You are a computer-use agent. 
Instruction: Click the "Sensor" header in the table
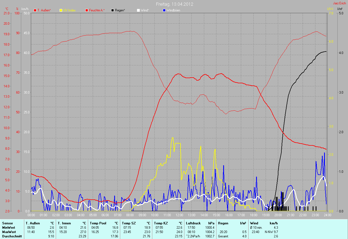(x=7, y=223)
